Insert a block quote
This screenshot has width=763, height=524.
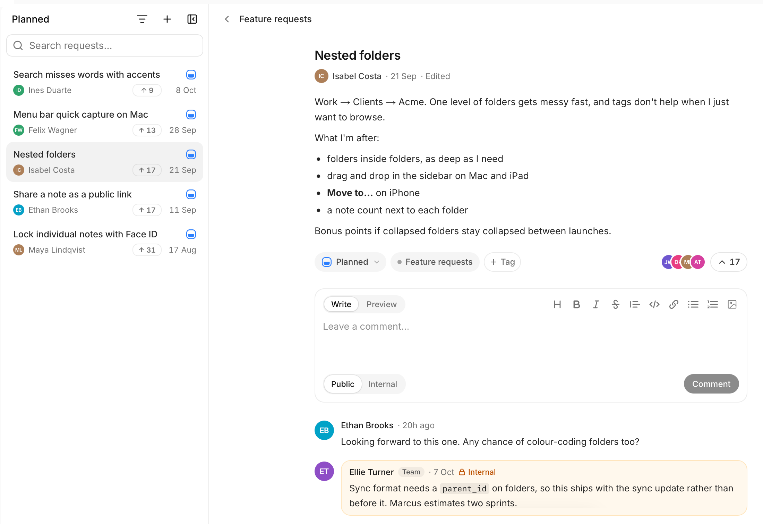coord(635,304)
